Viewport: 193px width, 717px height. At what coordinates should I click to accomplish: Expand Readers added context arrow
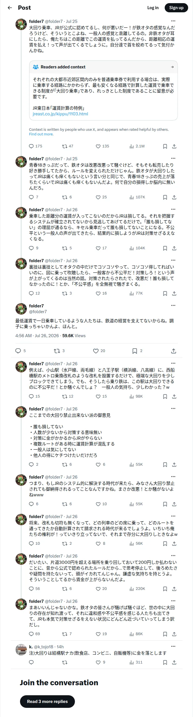click(172, 67)
